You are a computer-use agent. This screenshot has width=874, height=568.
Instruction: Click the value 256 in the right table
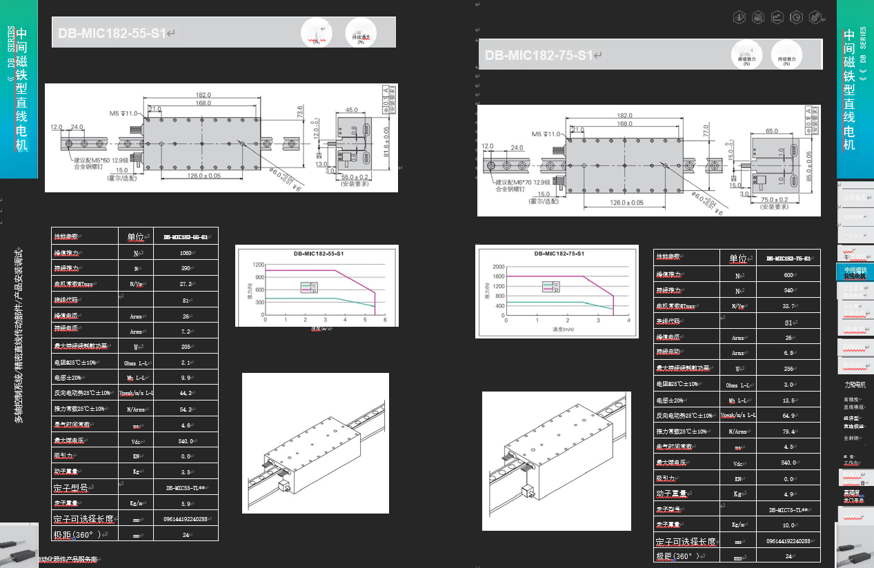(x=788, y=368)
